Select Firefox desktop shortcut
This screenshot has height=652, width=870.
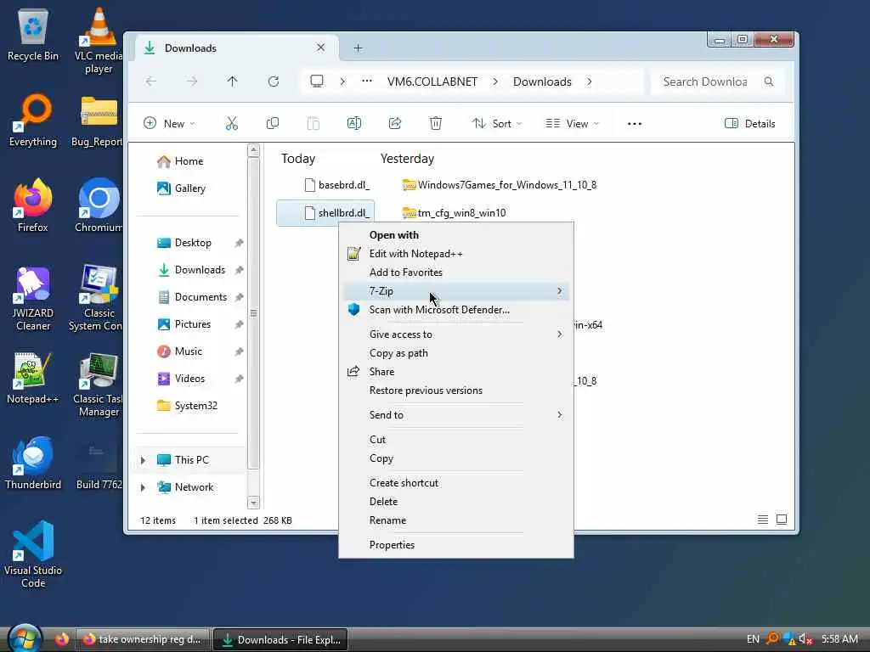click(x=33, y=205)
